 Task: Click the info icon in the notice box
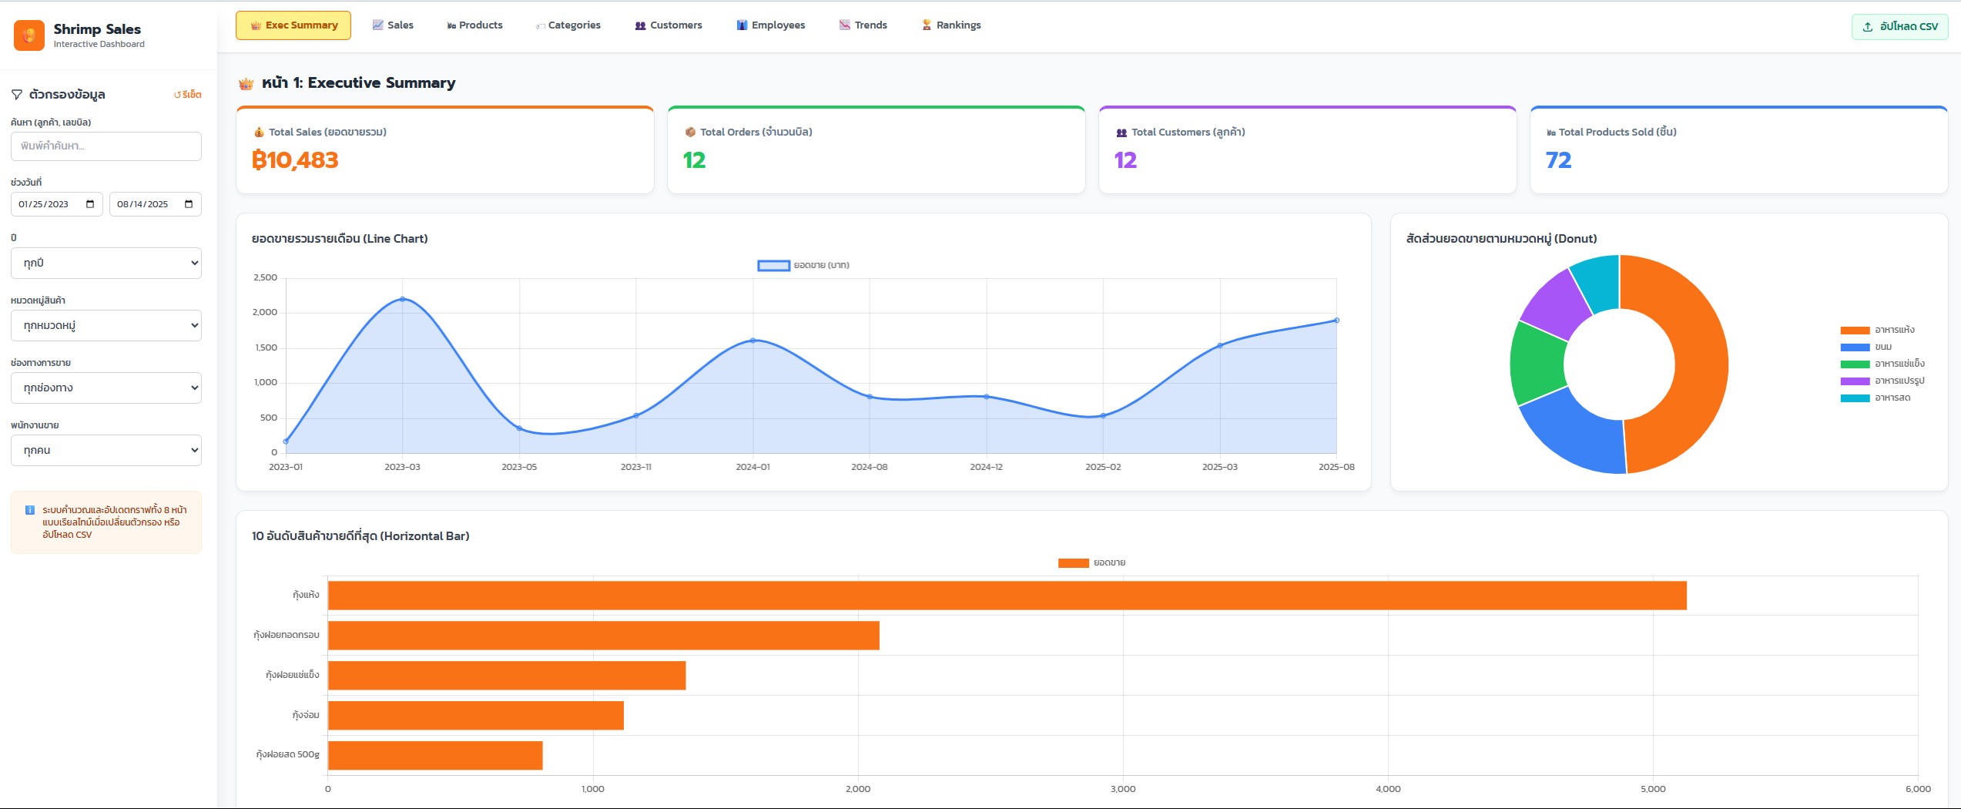pos(30,510)
